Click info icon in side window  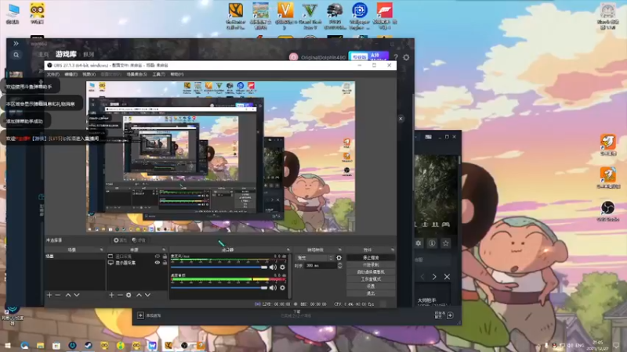coord(432,243)
